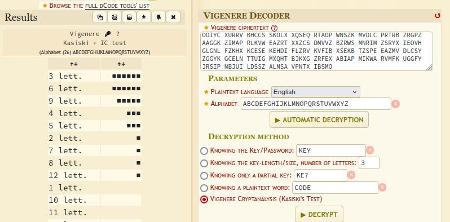450x222 pixels.
Task: Click the 'Kasiski + IC test' text
Action: click(95, 43)
